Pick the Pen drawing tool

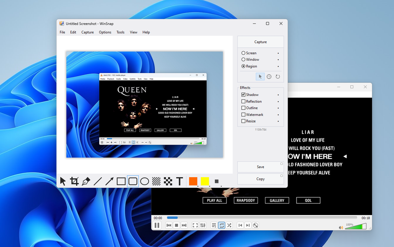[x=86, y=182]
